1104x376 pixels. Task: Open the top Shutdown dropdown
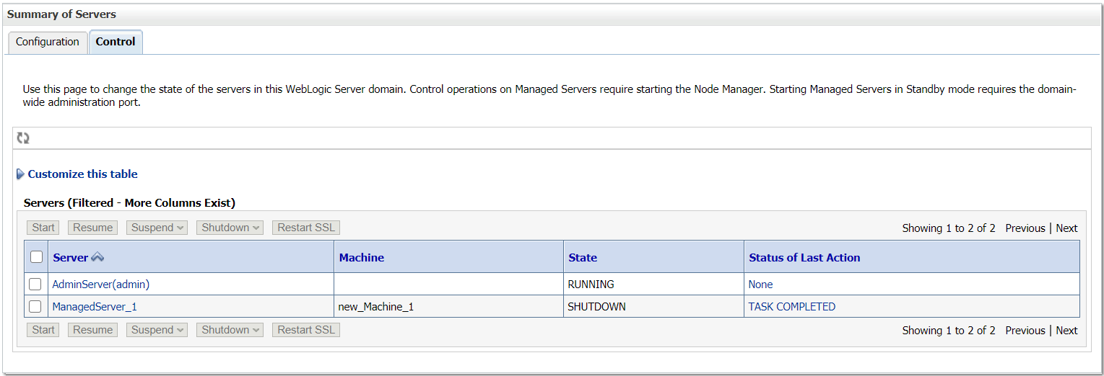pyautogui.click(x=230, y=228)
